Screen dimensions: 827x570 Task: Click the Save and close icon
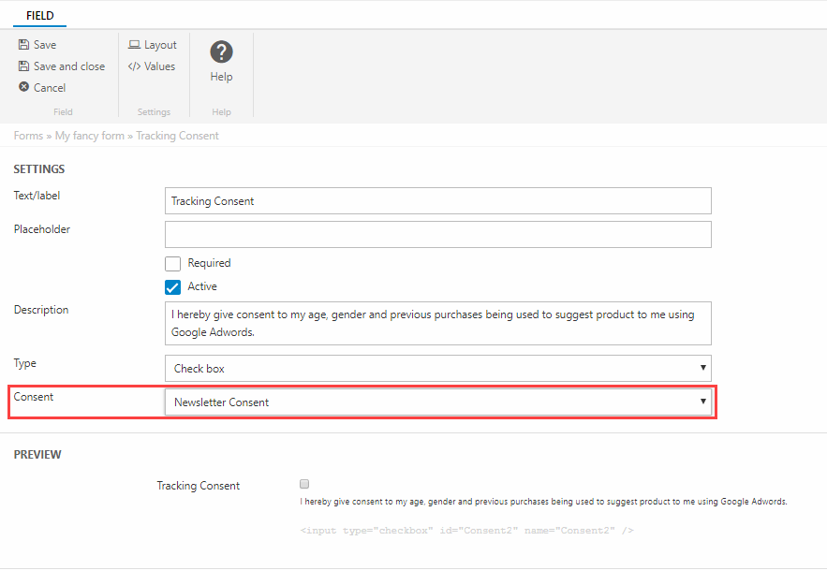click(x=24, y=66)
